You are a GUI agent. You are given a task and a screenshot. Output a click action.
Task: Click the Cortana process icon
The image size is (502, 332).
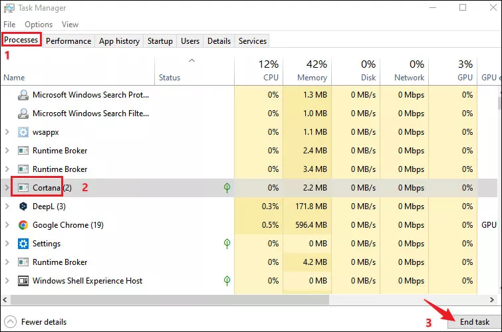23,188
